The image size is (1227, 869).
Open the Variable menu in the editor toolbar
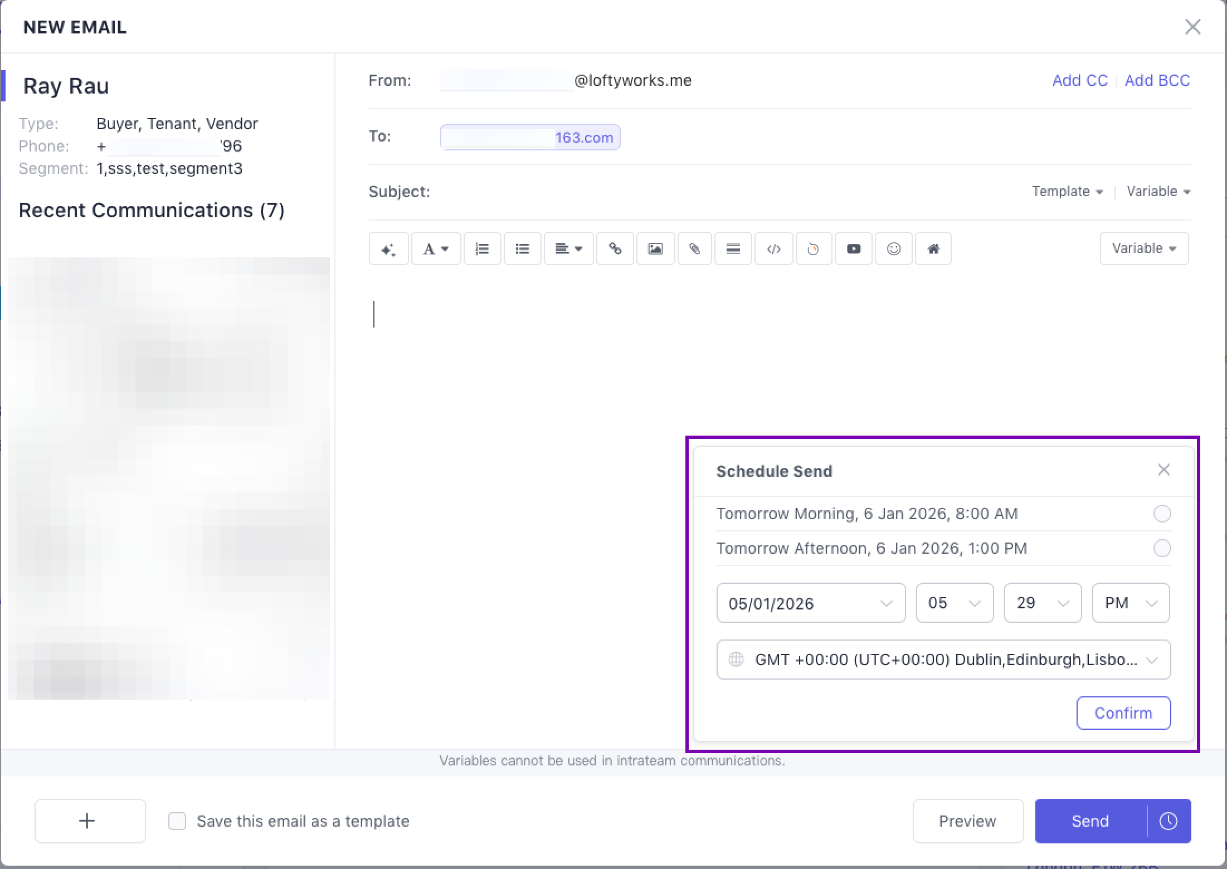click(x=1143, y=248)
